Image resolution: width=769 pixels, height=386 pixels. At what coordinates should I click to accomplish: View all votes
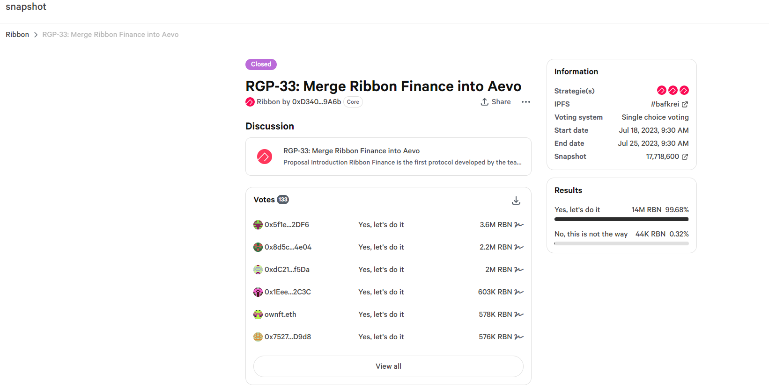388,366
